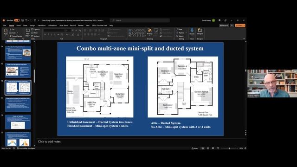Click the first-floor plan image
Viewport: 297px width, 167px height.
[100, 87]
